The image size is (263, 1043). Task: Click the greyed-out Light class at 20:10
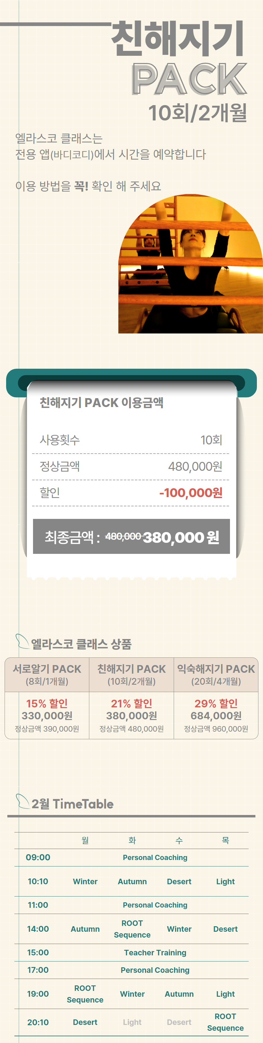click(x=132, y=1022)
